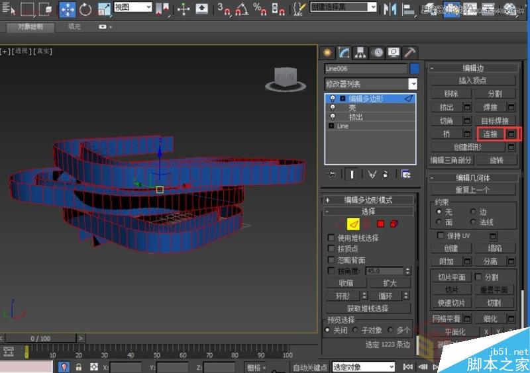
Task: Toggle the Pin Stack icon
Action: [331, 174]
